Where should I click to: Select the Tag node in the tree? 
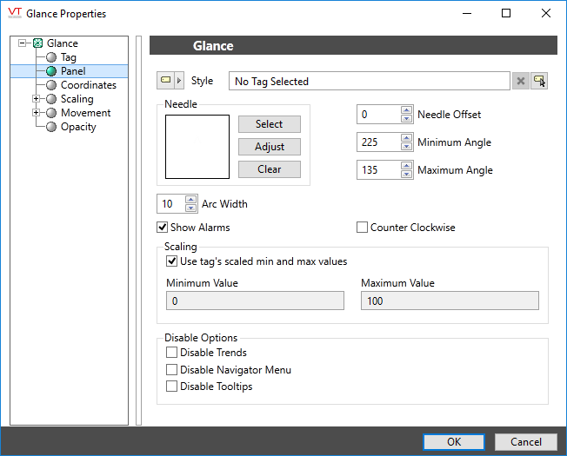point(68,57)
